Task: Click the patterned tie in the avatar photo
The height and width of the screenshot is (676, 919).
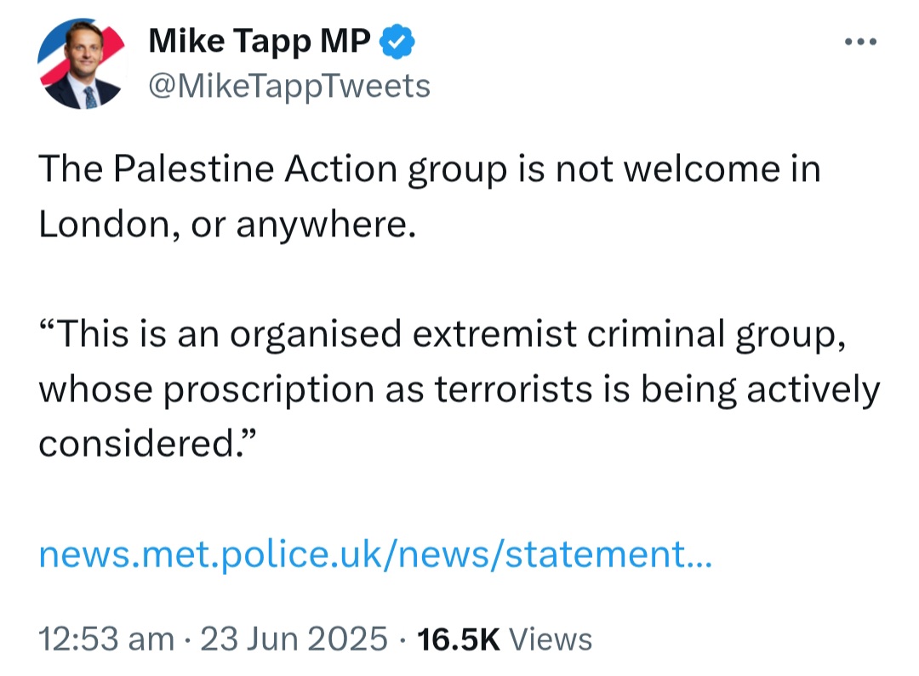Action: (x=89, y=97)
